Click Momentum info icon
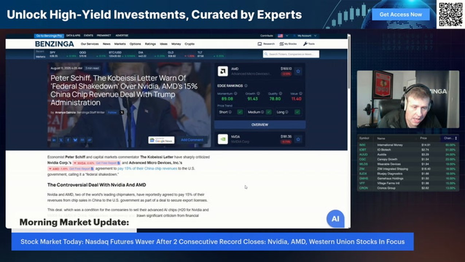 click(x=235, y=94)
